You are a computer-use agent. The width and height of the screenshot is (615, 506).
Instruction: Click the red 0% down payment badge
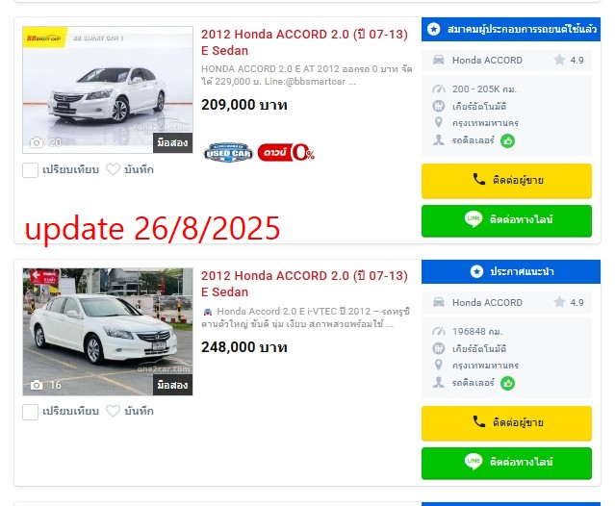[x=286, y=152]
